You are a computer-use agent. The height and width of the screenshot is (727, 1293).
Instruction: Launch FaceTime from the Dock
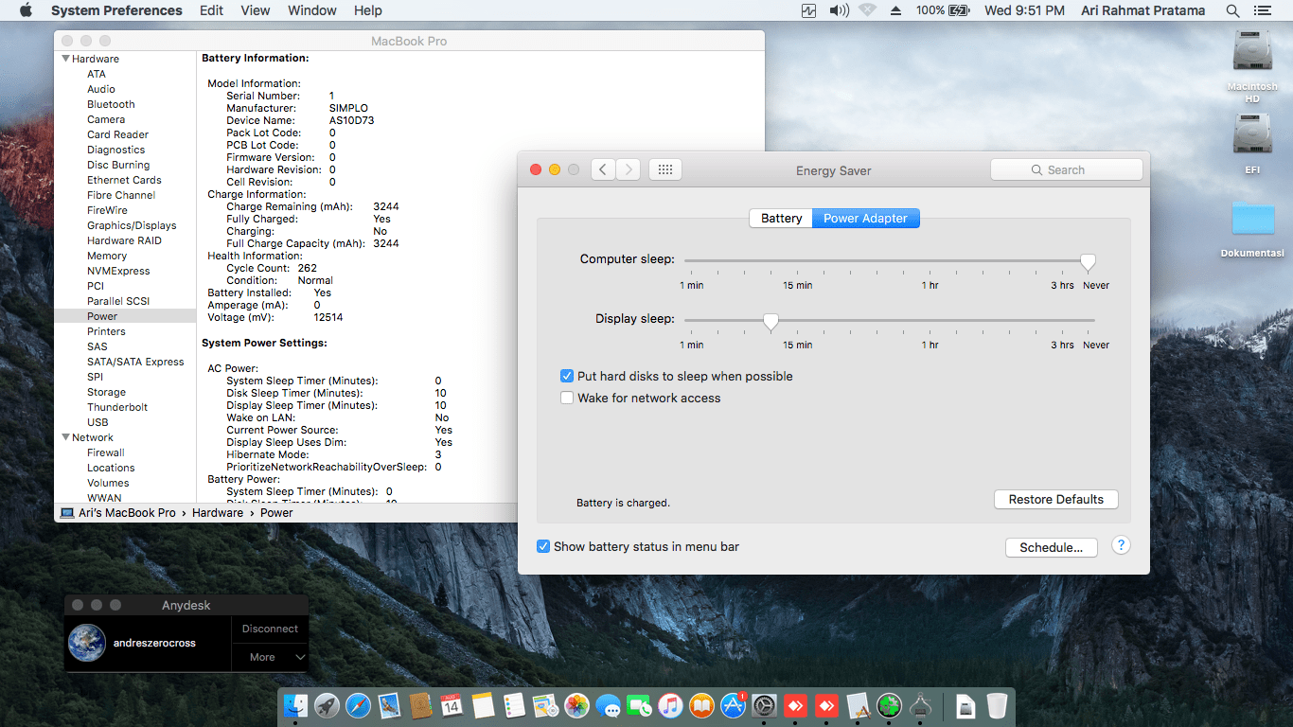coord(639,705)
